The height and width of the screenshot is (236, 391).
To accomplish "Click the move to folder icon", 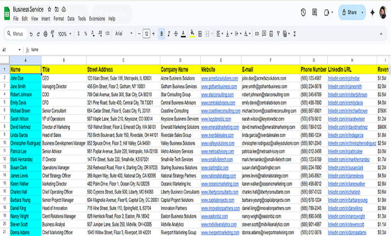I will click(x=56, y=9).
